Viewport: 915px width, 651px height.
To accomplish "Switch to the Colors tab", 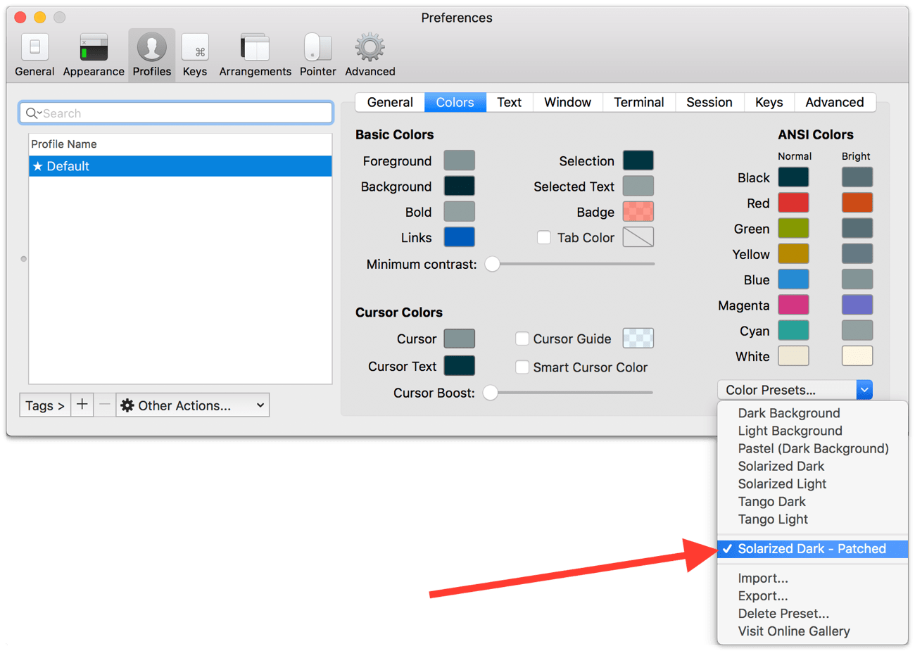I will pos(455,102).
